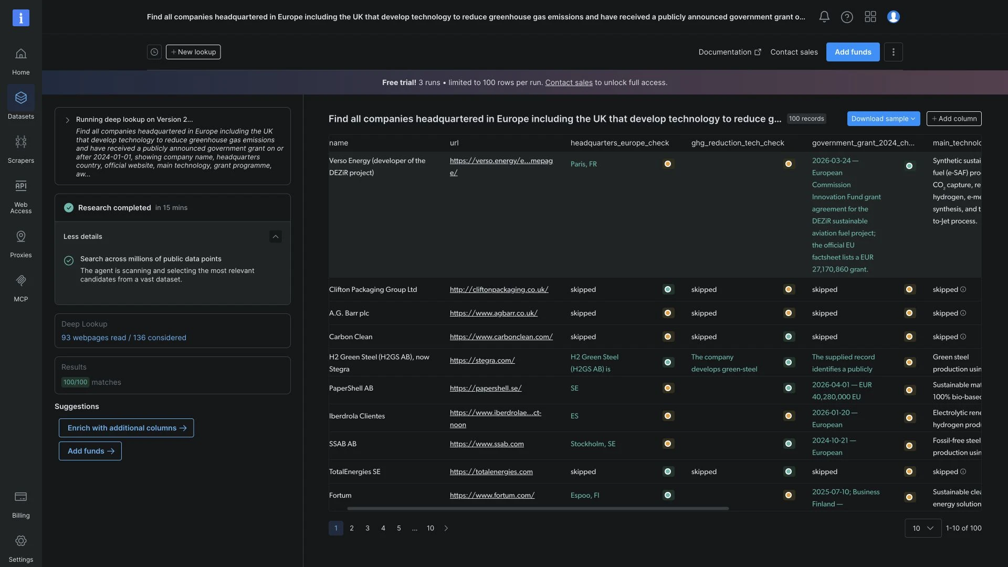Viewport: 1008px width, 567px height.
Task: Open the cliftonpackaging.co.uk link
Action: (499, 289)
